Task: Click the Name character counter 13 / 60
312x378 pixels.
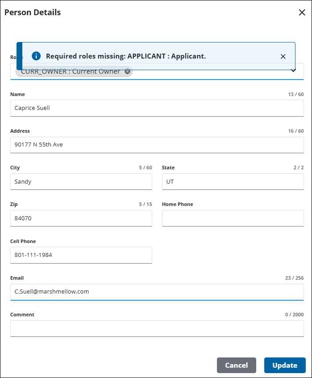Action: tap(296, 94)
